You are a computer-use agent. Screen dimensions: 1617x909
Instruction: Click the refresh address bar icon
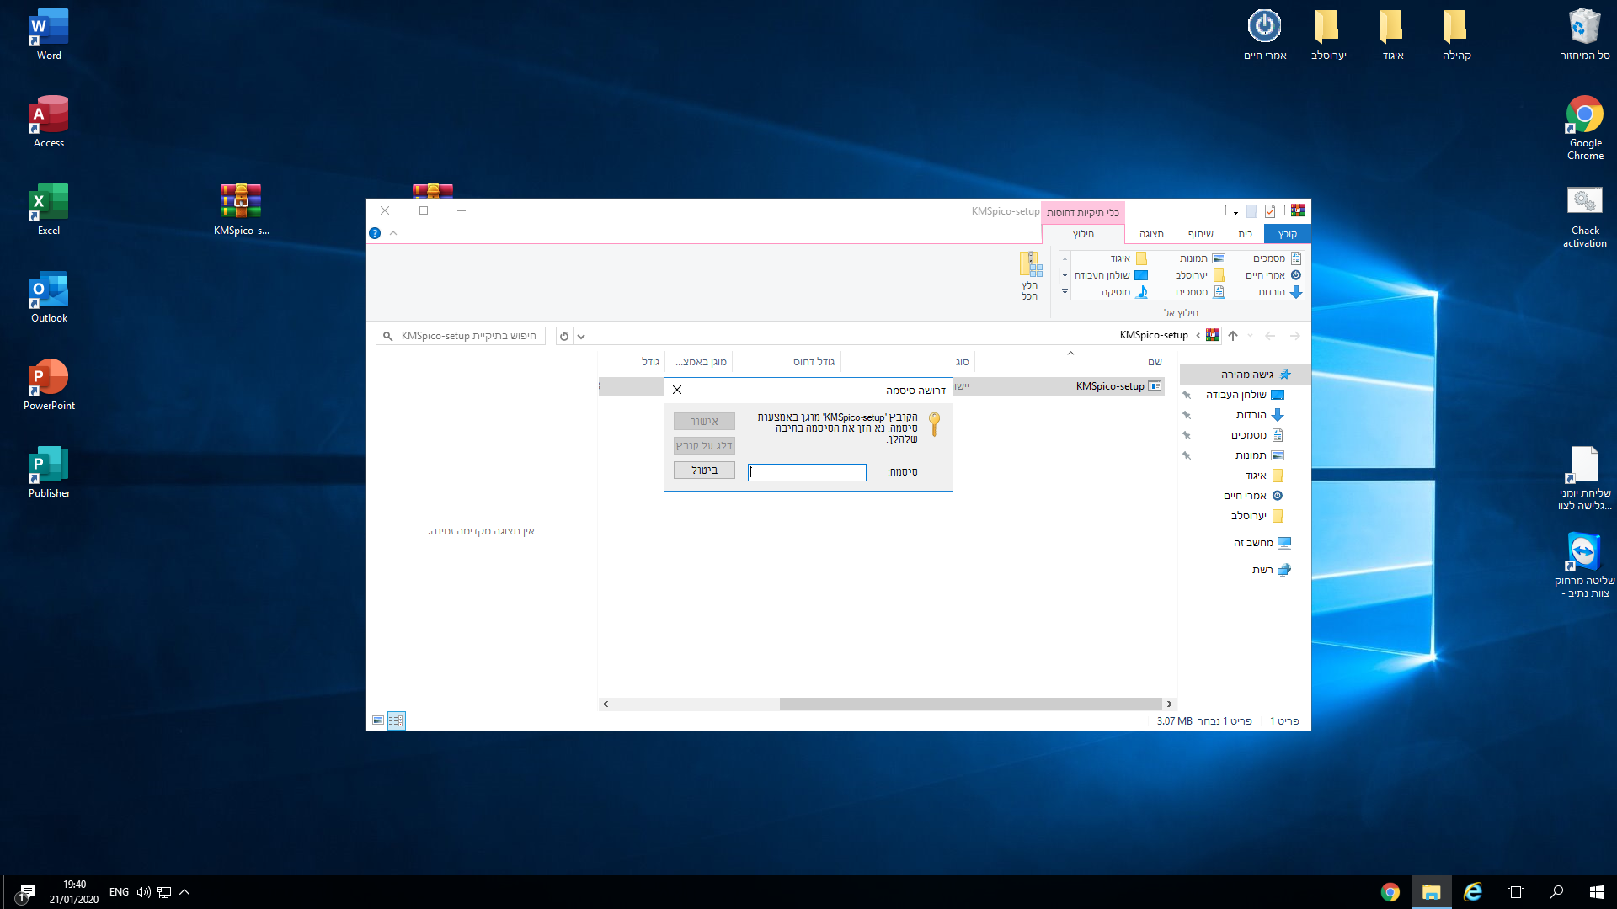564,336
